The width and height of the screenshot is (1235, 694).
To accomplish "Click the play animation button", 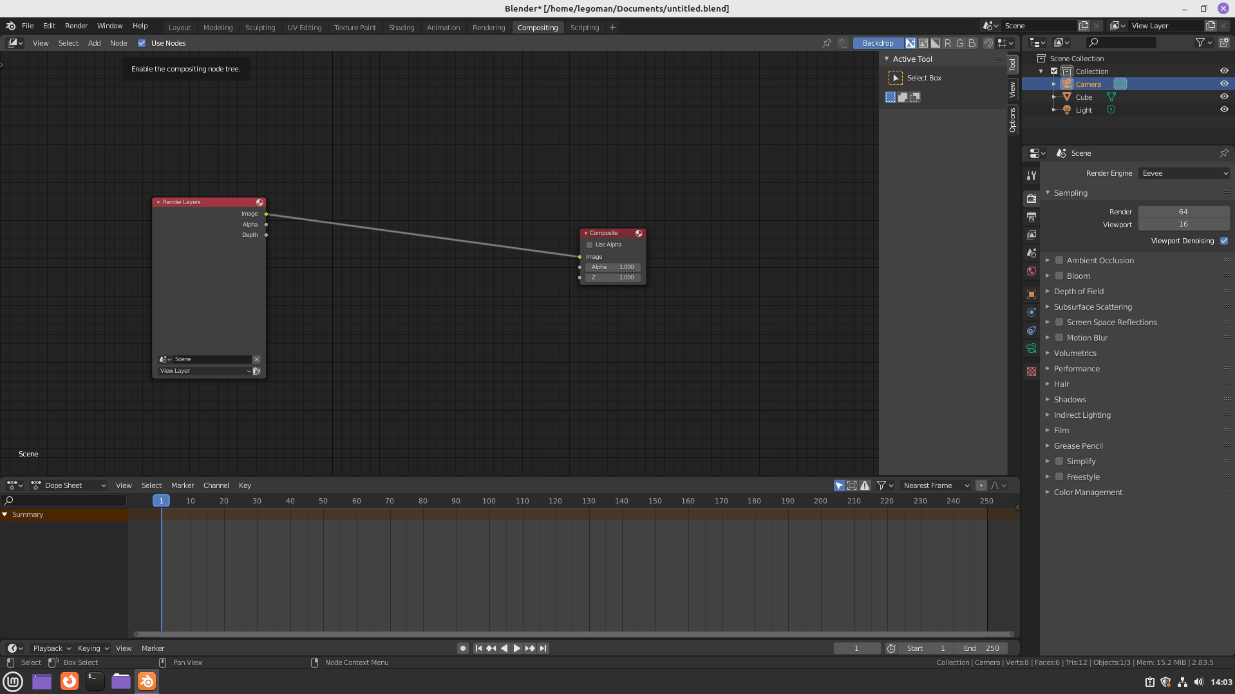I will (x=517, y=648).
